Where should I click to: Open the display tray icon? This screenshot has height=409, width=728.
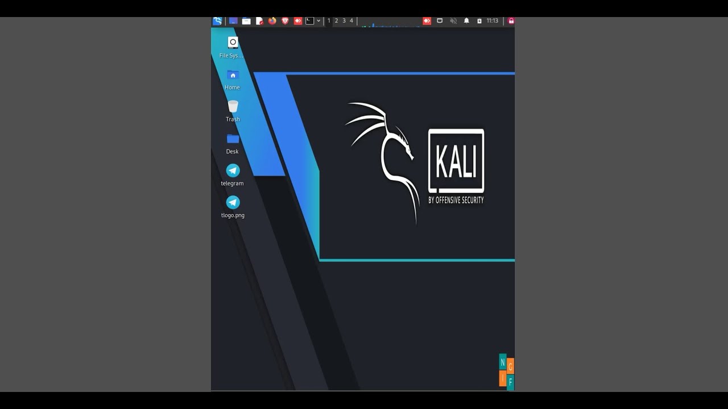click(x=440, y=21)
